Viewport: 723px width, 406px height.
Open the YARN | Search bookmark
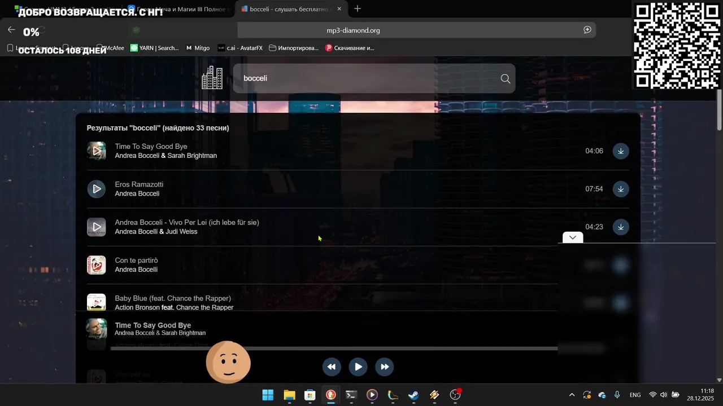[x=155, y=48]
